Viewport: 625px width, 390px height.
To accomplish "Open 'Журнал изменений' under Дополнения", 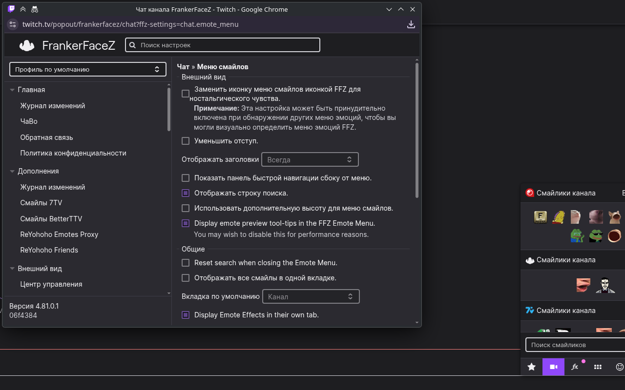I will [x=53, y=187].
